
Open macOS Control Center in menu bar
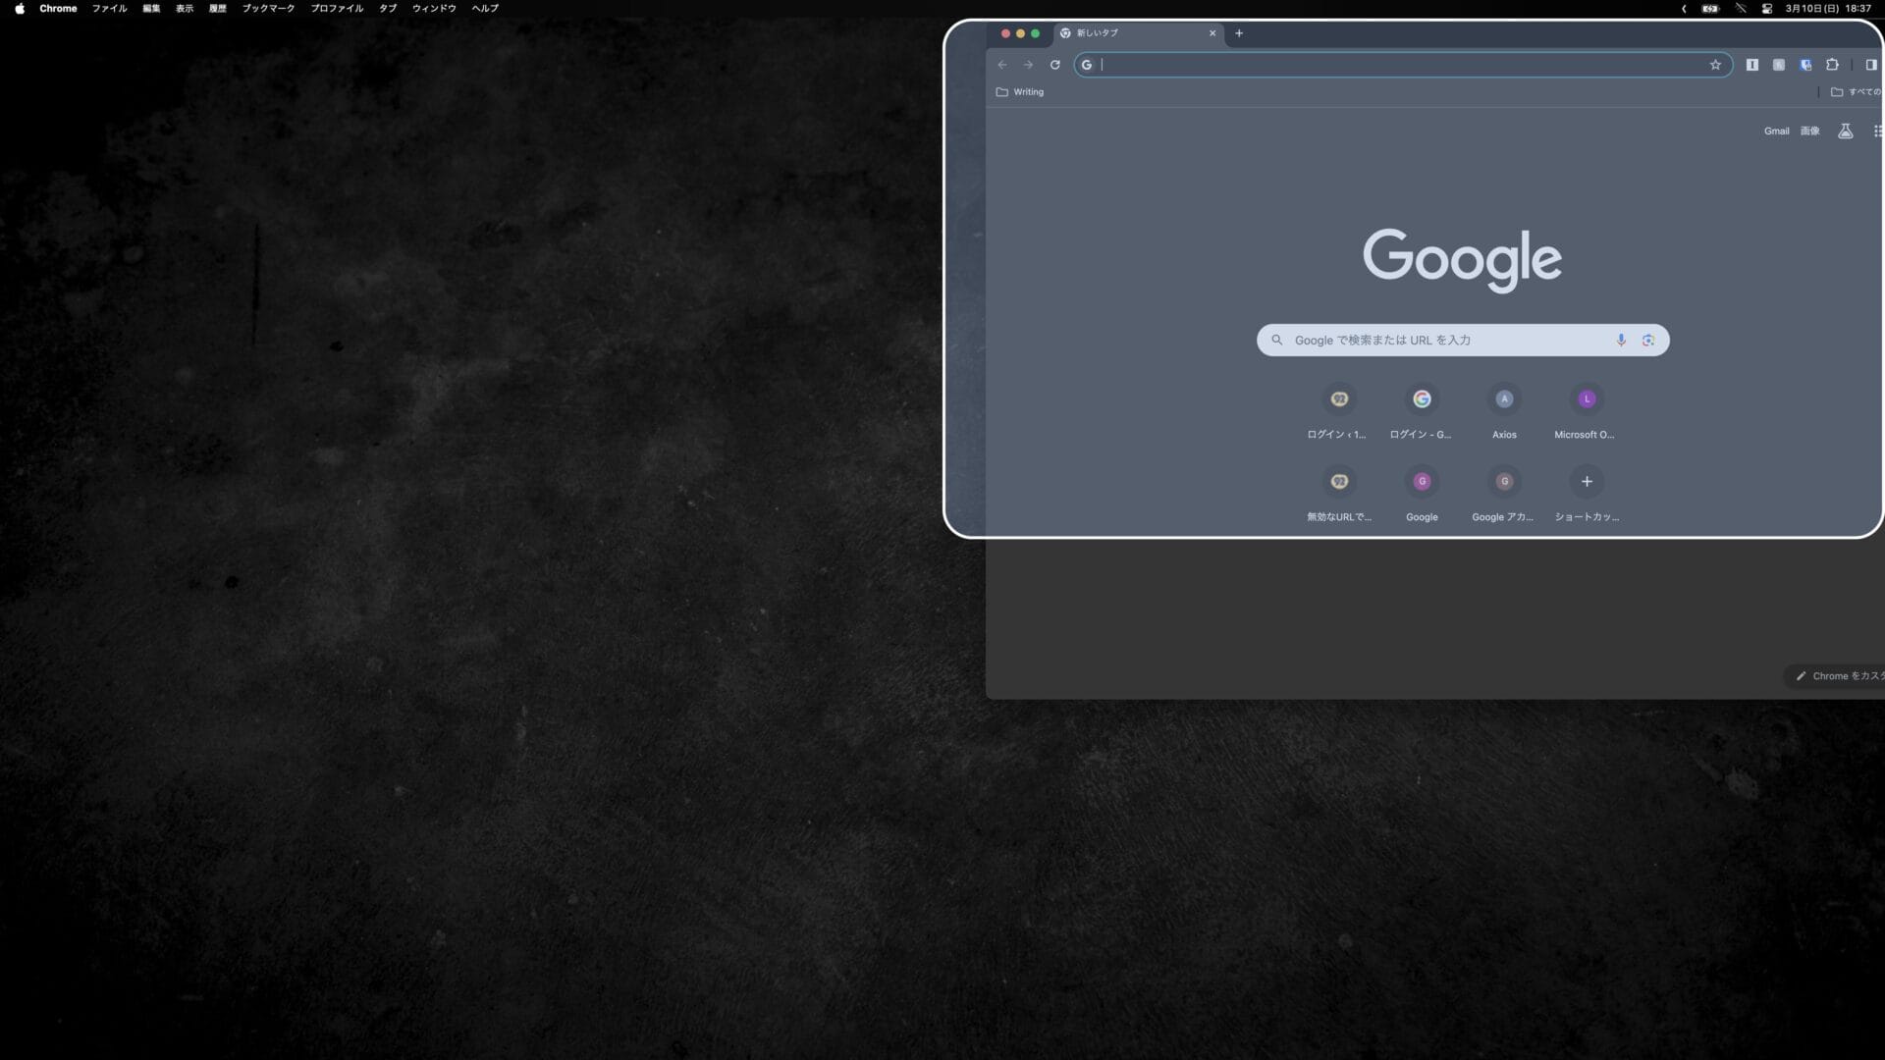[1766, 9]
